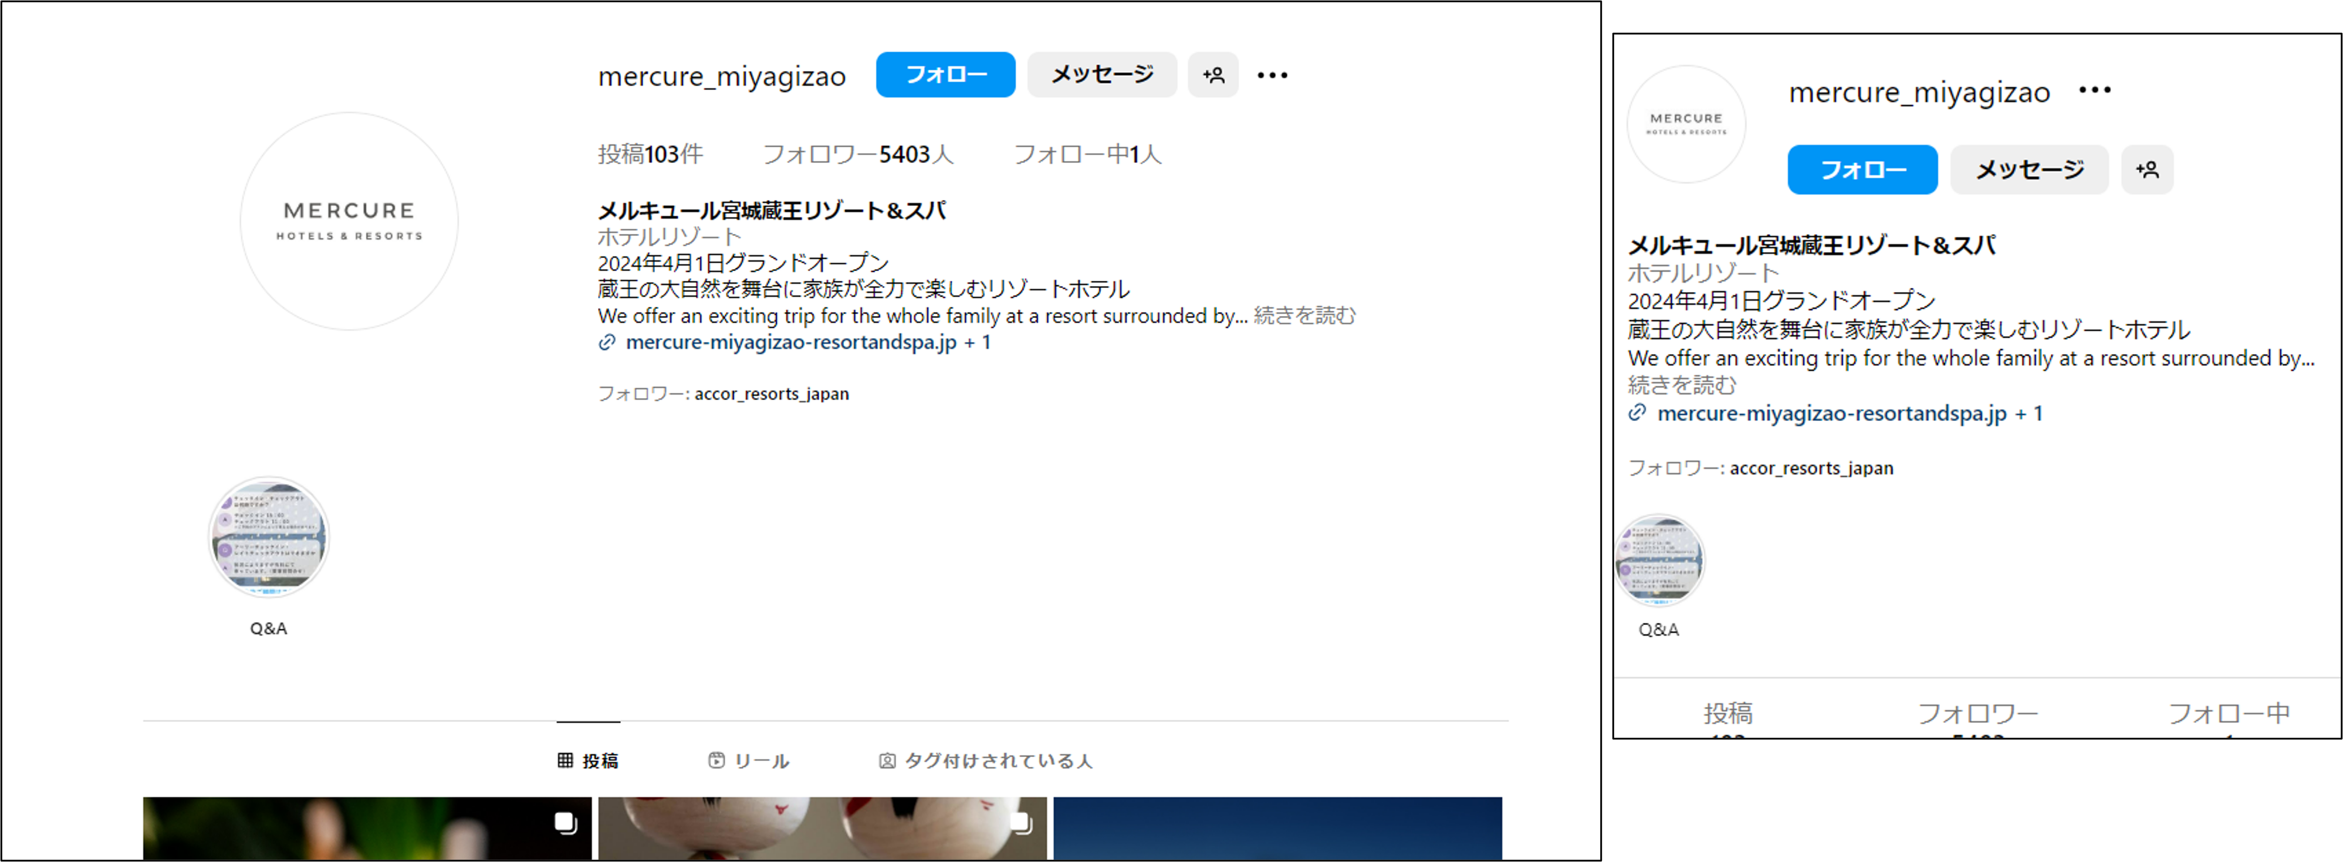Click the フォロワー stat label in the right narrow view
The width and height of the screenshot is (2343, 862).
point(1977,714)
